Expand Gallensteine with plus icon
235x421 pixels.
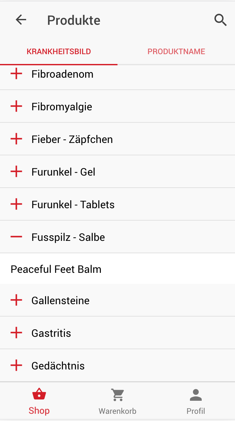[x=16, y=300]
